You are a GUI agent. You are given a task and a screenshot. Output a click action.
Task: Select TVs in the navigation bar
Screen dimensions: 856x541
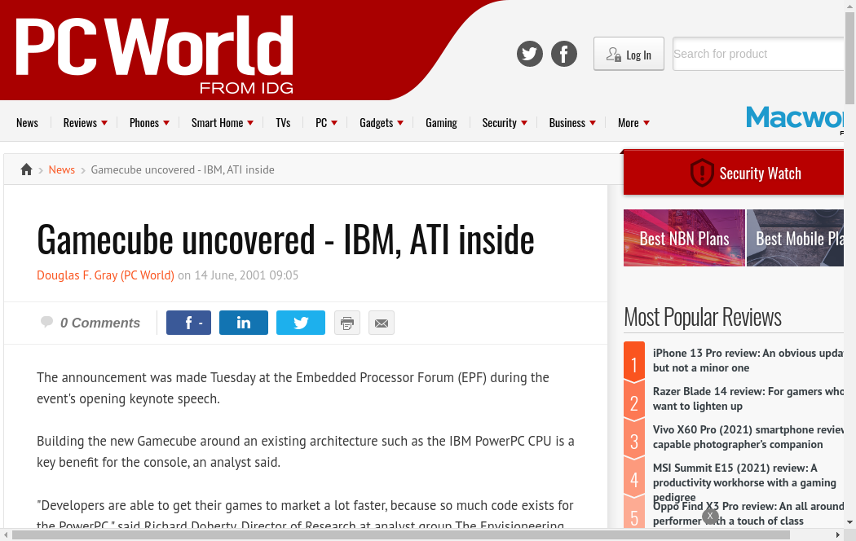(x=283, y=123)
